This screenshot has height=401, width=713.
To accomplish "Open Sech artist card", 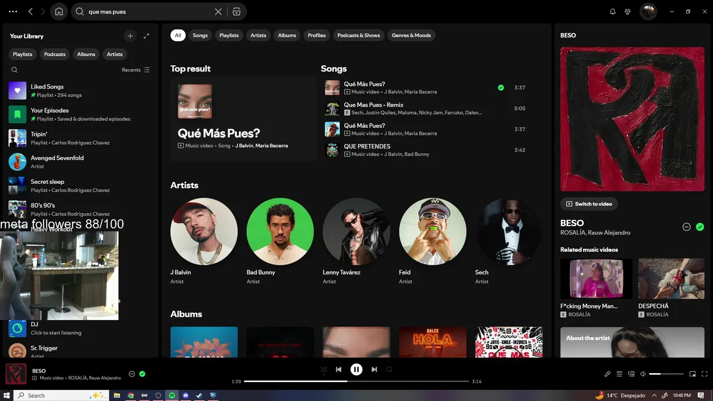I will (x=509, y=242).
